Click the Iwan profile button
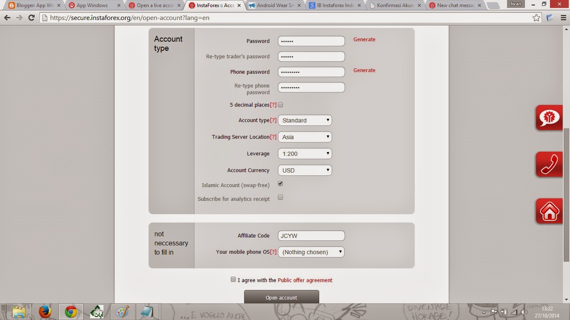Screen dimensions: 570x320 (x=516, y=4)
